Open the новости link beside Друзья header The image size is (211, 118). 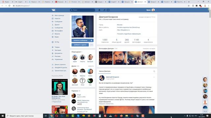point(91,66)
